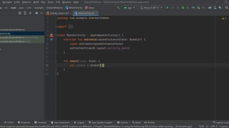Click Apply Code Changes icon
This screenshot has width=229, height=128.
(177, 8)
